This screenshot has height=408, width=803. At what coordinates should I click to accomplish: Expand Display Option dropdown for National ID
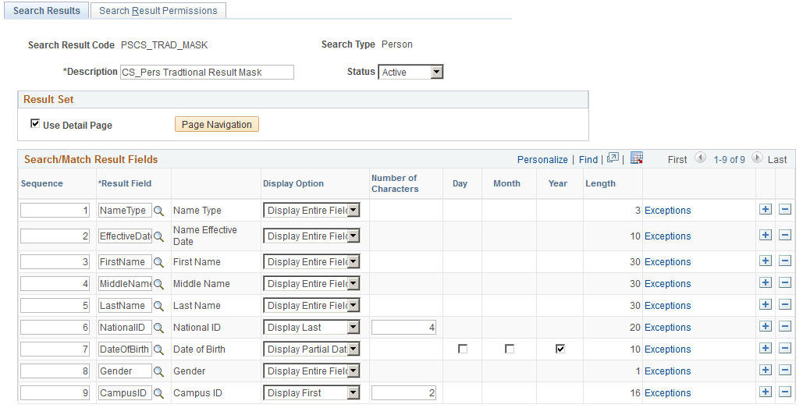[x=311, y=328]
